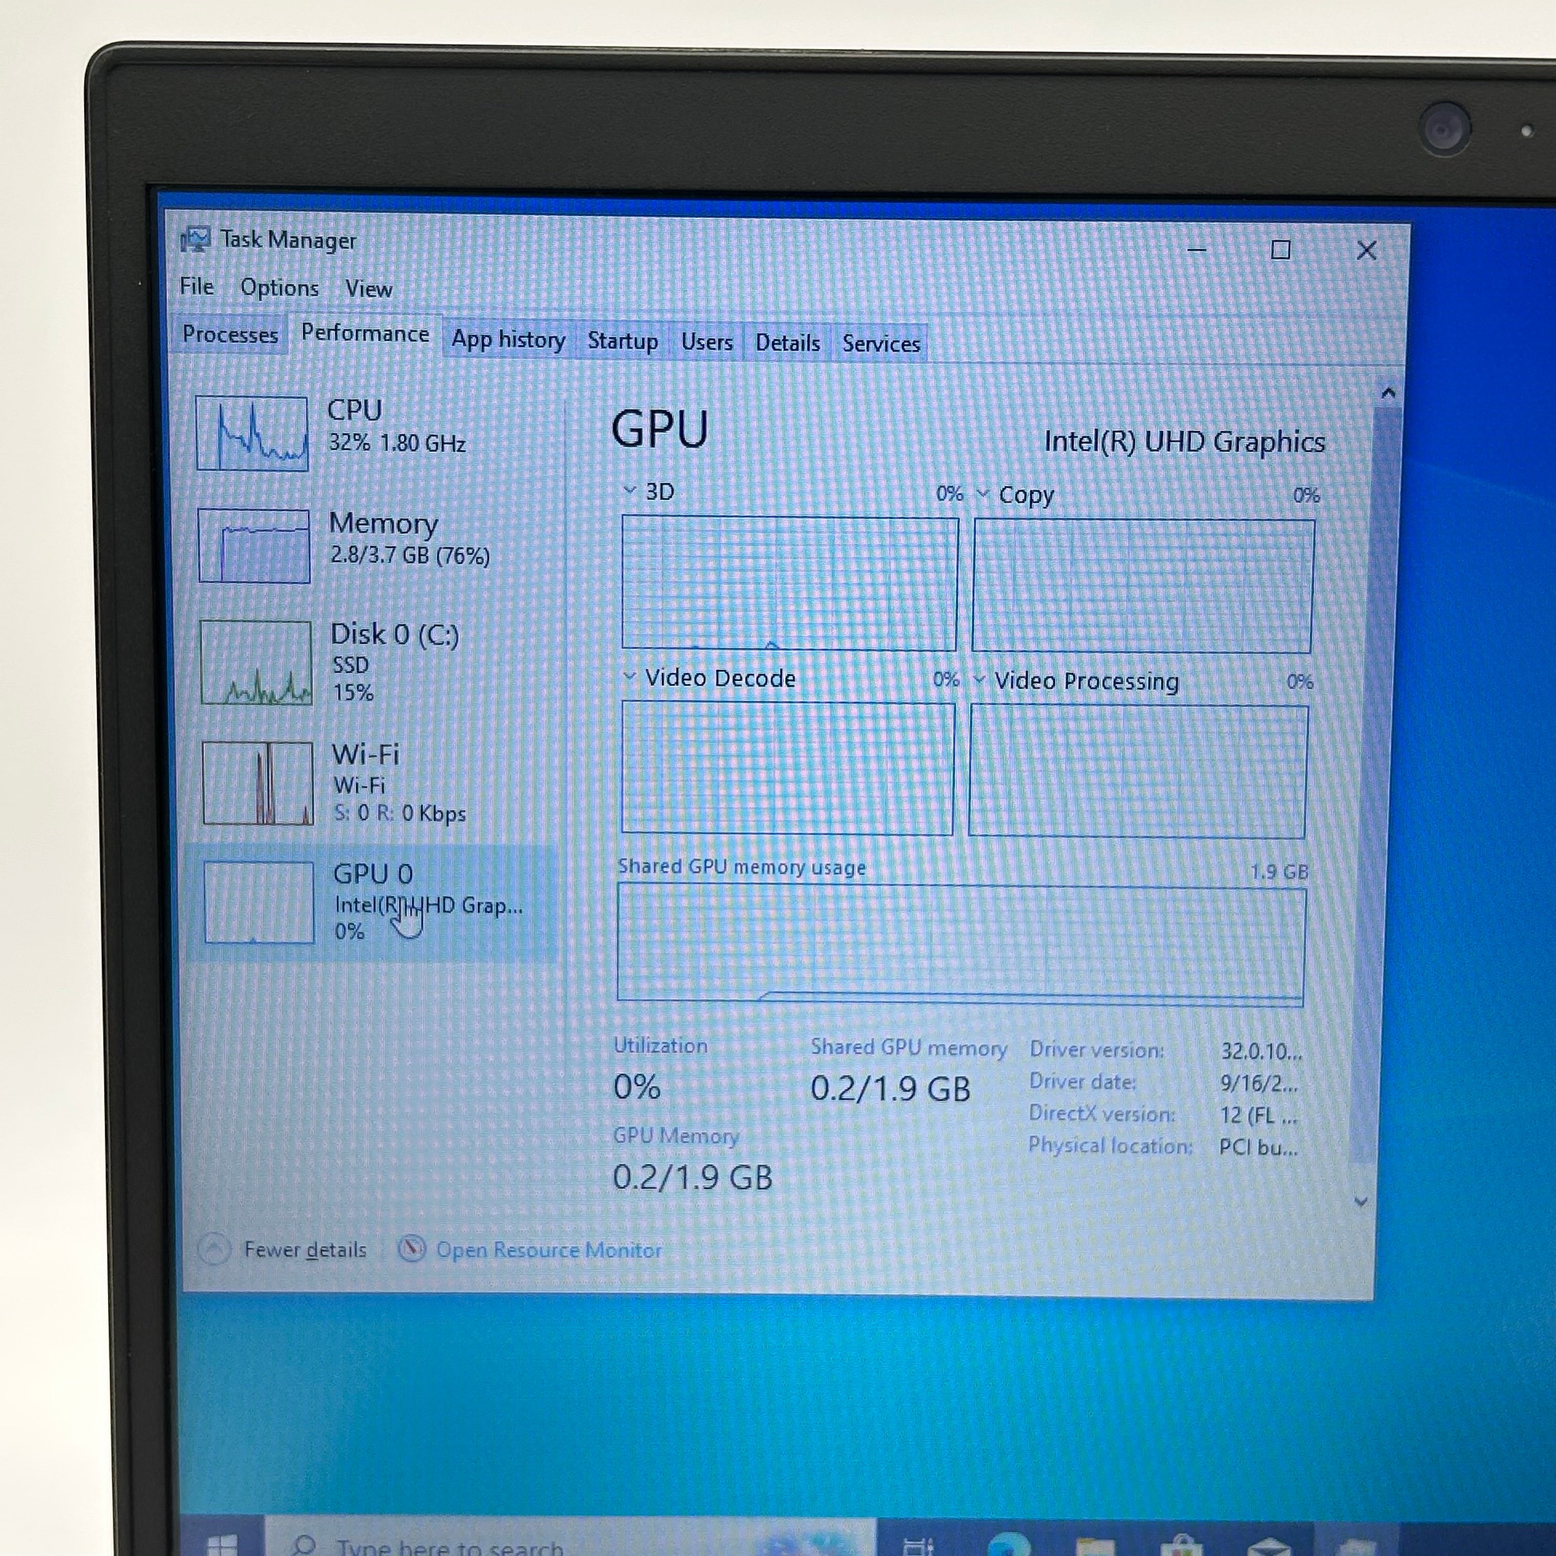
Task: Open the Options menu
Action: pyautogui.click(x=279, y=288)
